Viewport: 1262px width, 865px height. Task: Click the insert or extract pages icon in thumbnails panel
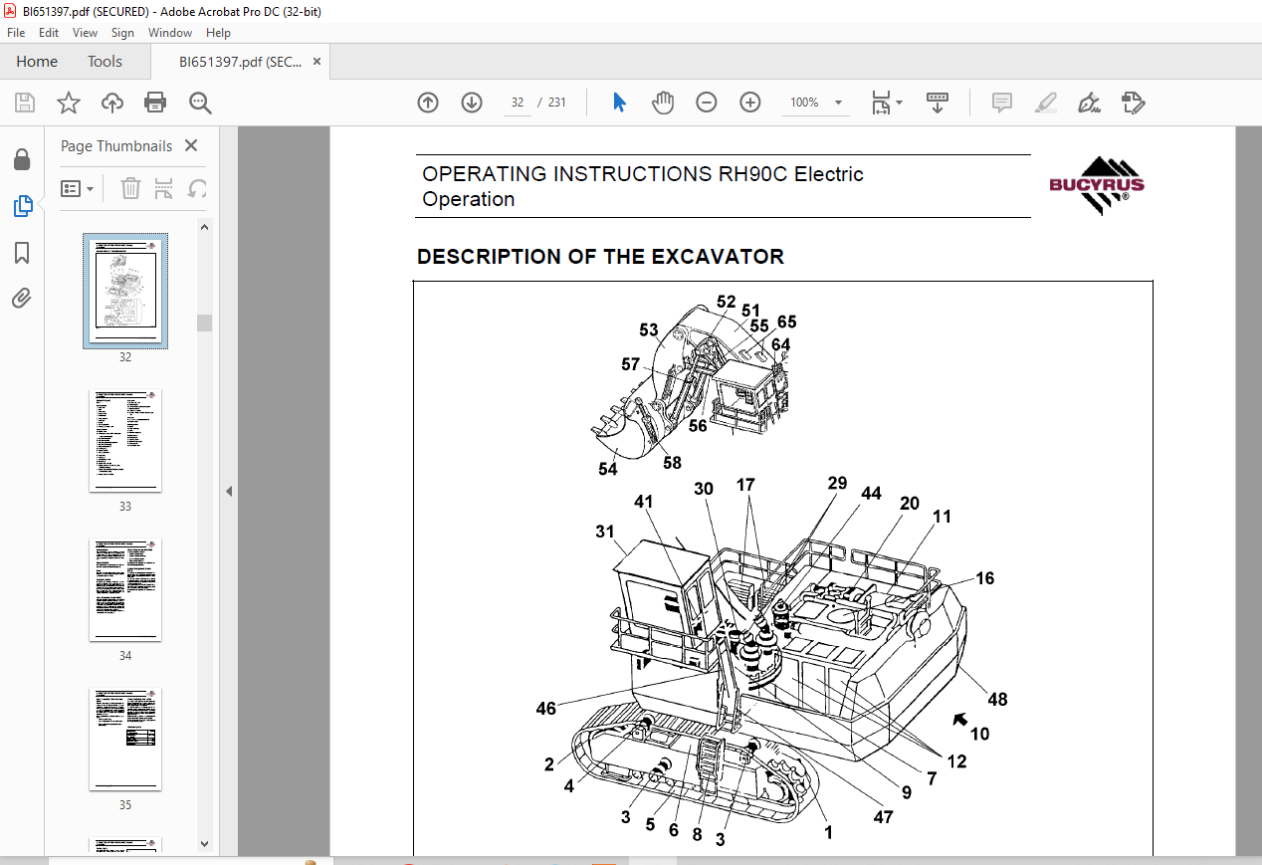click(164, 188)
